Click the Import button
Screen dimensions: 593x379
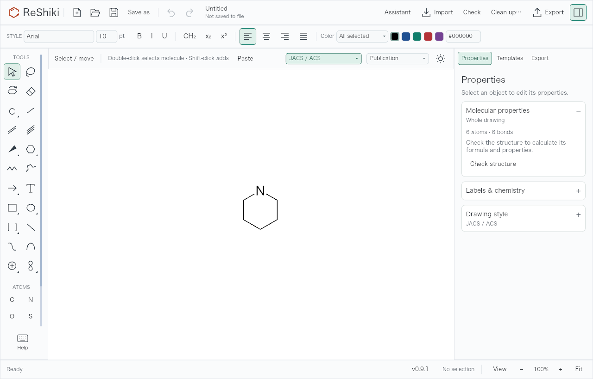coord(437,12)
